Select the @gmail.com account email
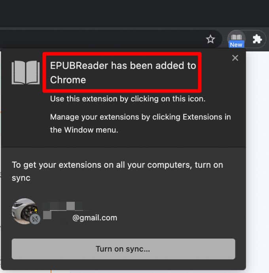 [95, 218]
